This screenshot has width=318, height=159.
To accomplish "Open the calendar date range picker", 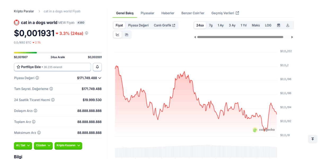I will [279, 25].
